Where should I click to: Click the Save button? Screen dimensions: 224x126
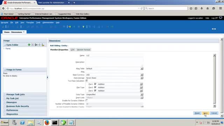pos(205,113)
